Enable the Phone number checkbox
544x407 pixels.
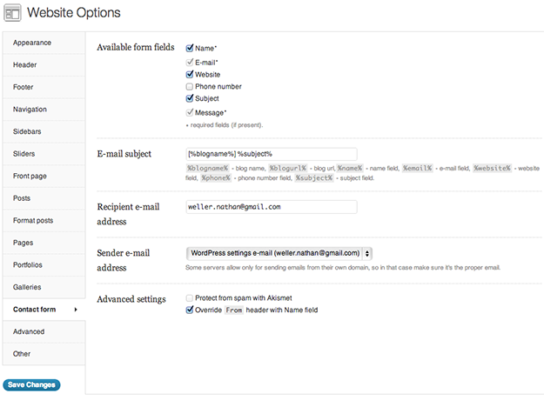click(190, 87)
